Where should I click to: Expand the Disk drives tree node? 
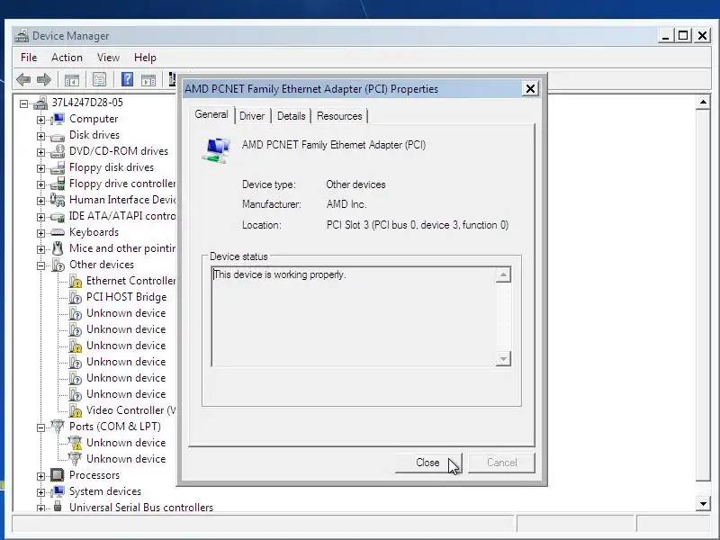click(x=40, y=137)
